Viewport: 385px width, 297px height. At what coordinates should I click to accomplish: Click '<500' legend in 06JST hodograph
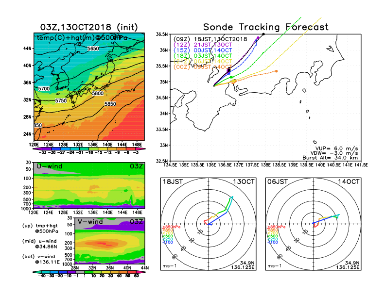pos(273,236)
